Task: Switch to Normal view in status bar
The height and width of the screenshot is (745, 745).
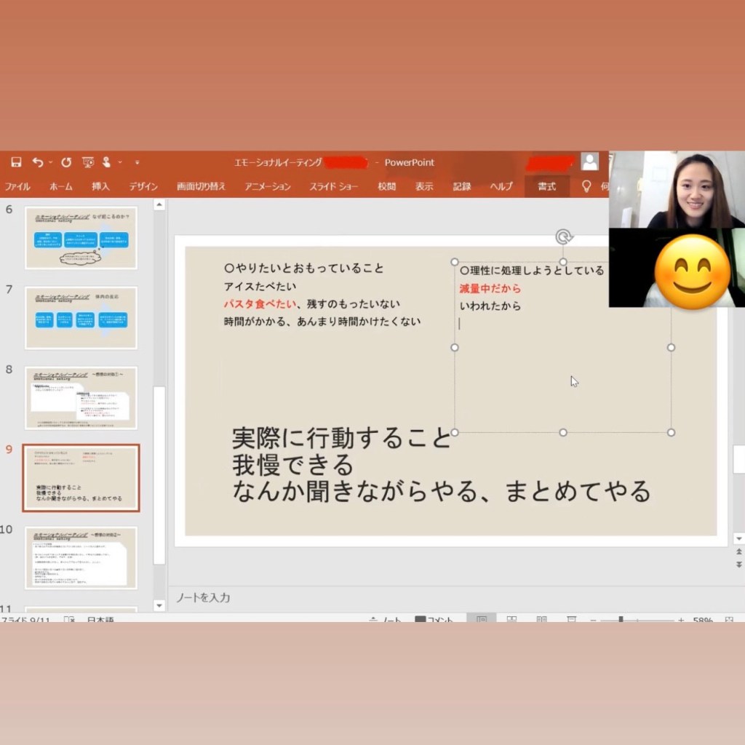Action: [x=482, y=620]
